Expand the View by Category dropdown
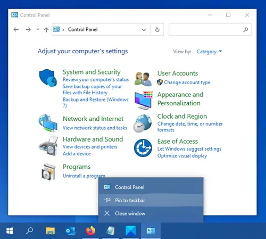The width and height of the screenshot is (266, 239). pyautogui.click(x=209, y=52)
